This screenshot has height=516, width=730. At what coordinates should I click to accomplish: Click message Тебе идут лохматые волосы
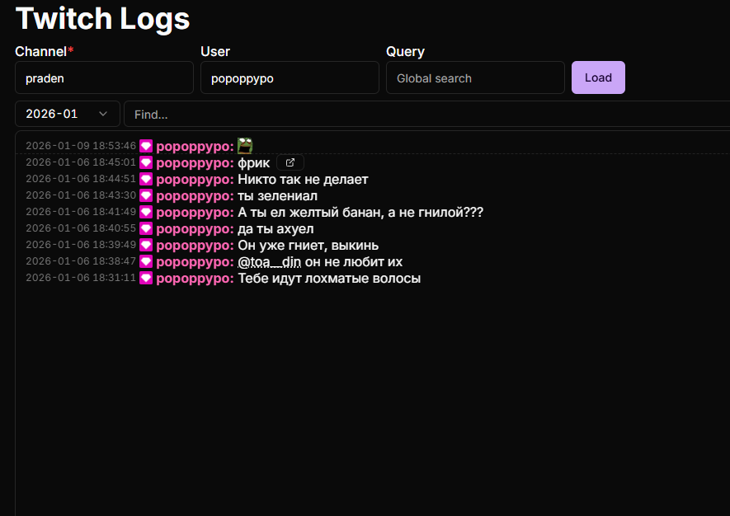pyautogui.click(x=329, y=279)
